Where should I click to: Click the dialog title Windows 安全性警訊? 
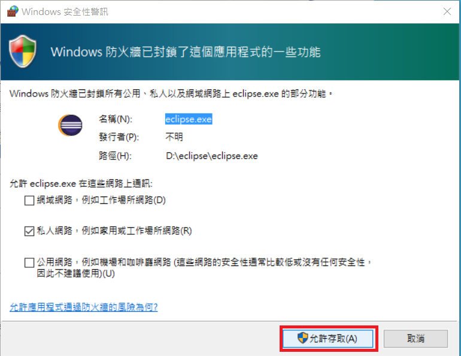tap(65, 12)
